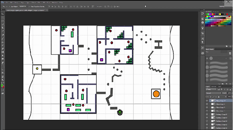The image size is (233, 130).
Task: Open the File menu
Action: (7, 3)
